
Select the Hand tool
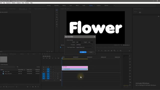57,24
